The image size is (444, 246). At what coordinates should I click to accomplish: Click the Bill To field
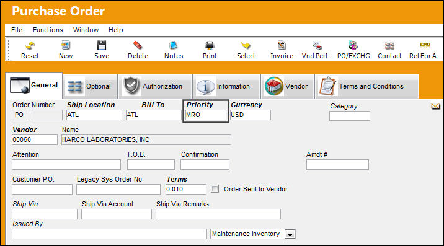(x=153, y=115)
